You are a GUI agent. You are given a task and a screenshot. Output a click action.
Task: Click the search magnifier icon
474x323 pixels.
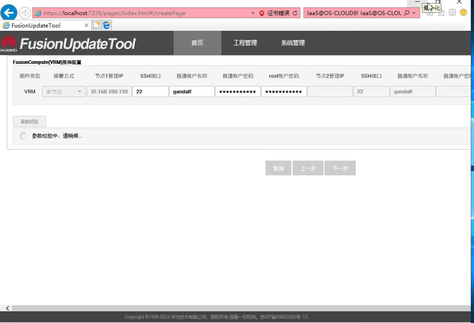[x=407, y=13]
